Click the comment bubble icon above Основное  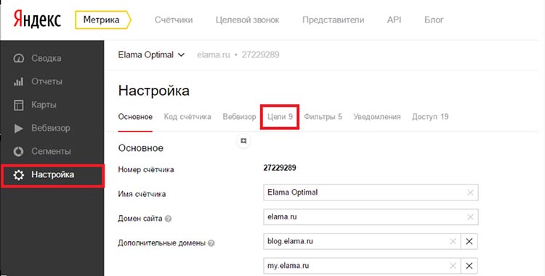[x=243, y=141]
